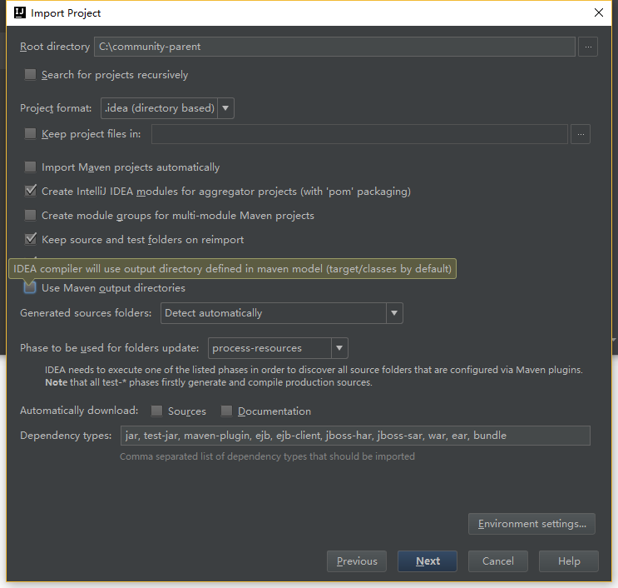Image resolution: width=618 pixels, height=588 pixels.
Task: Browse for Keep project files location
Action: tap(581, 134)
